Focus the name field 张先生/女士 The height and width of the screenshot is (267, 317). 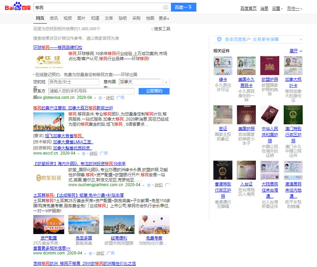tap(74, 82)
